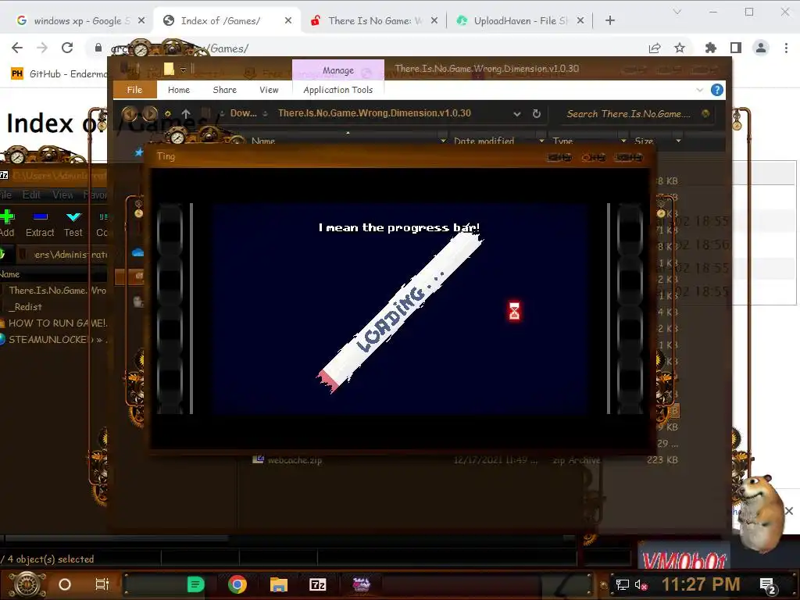Screen dimensions: 800x600
Task: Open network icon in system tray
Action: pos(622,584)
